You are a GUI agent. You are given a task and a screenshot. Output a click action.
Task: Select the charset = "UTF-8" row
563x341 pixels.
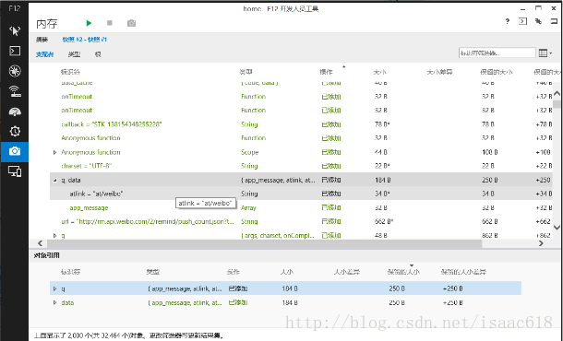[x=301, y=166]
